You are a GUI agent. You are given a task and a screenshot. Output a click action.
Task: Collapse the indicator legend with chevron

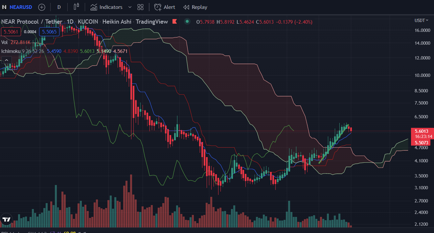click(6, 60)
